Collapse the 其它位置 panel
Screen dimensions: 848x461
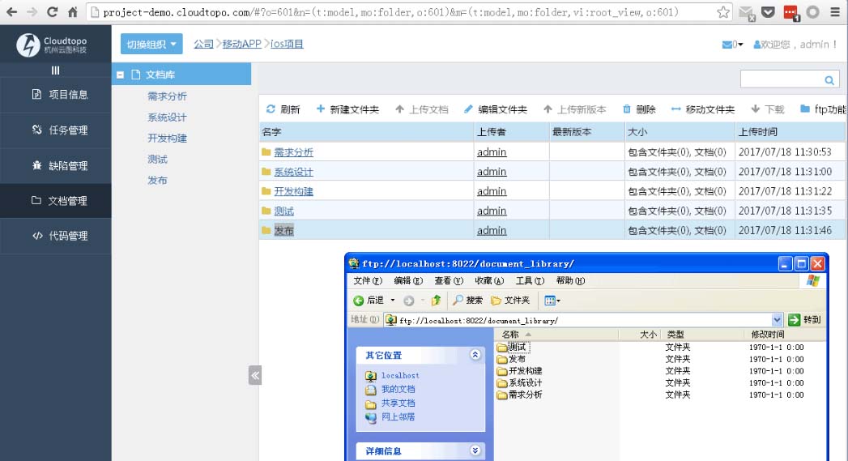(475, 355)
